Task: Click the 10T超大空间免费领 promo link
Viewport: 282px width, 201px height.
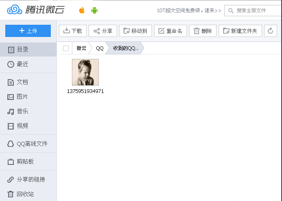Action: click(189, 11)
